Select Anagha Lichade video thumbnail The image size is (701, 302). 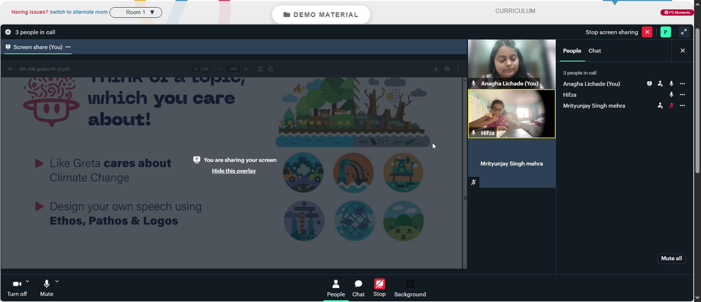pyautogui.click(x=512, y=64)
